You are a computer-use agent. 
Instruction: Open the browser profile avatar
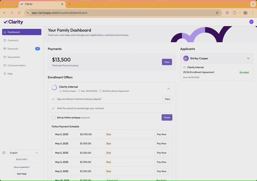tap(245, 13)
